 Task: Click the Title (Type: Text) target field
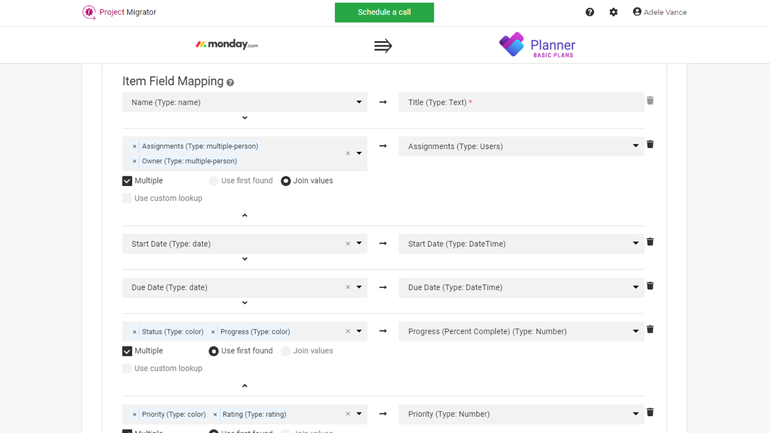pyautogui.click(x=521, y=102)
